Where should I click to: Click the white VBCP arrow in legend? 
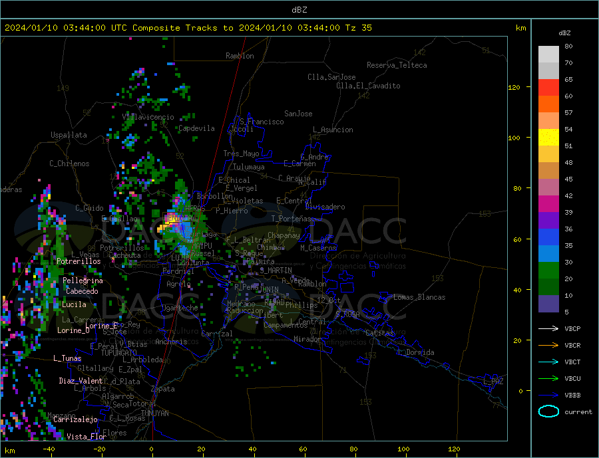tap(548, 328)
